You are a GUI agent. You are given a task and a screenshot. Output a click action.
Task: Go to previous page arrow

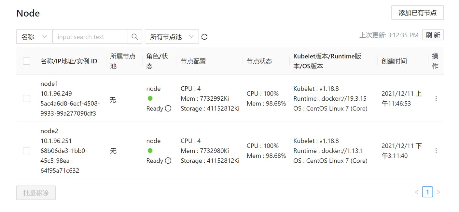pyautogui.click(x=417, y=192)
